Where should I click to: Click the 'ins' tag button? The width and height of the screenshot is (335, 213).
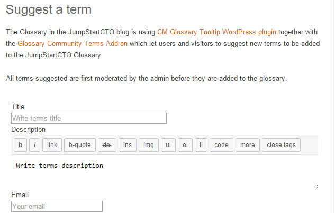pyautogui.click(x=128, y=145)
